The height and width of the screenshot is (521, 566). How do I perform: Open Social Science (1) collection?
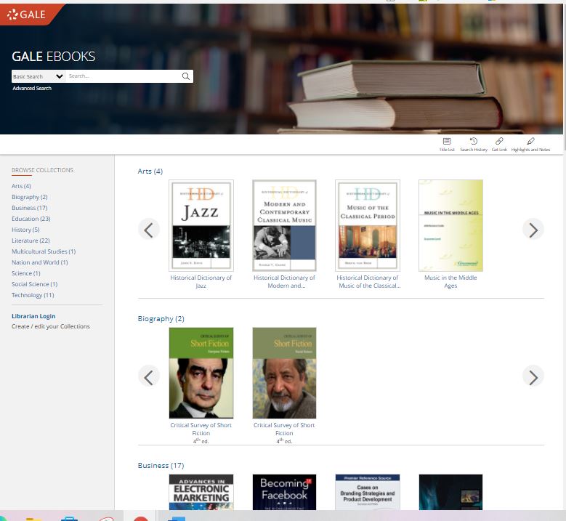[35, 284]
